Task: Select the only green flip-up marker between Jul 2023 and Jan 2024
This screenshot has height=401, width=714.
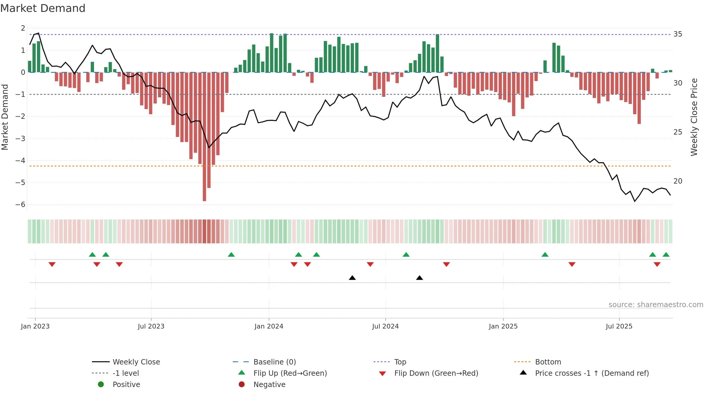Action: (231, 255)
